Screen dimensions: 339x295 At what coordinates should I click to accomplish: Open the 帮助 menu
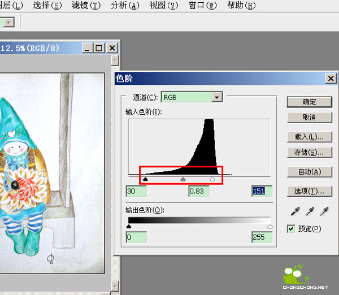[241, 5]
